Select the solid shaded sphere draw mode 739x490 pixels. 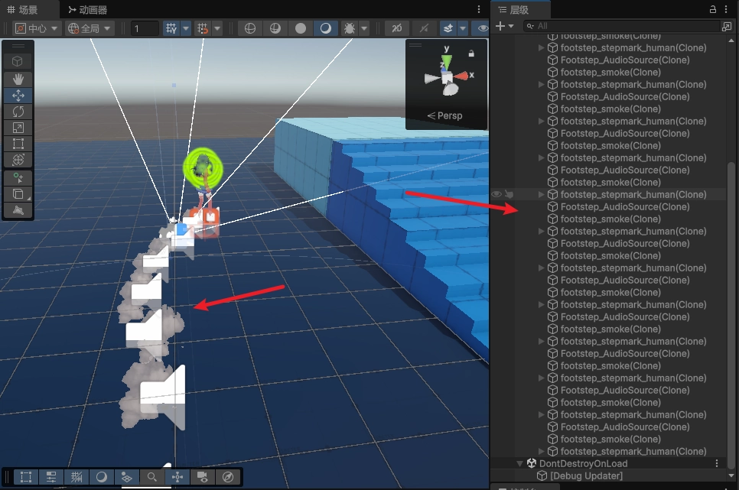(300, 28)
